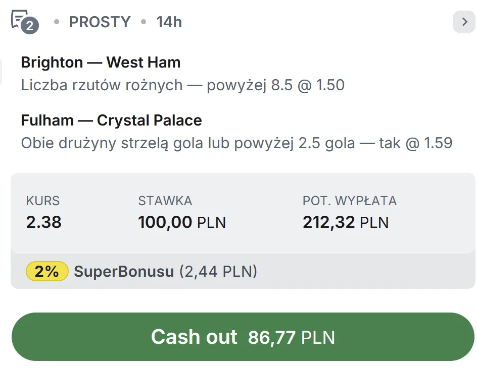Click the KURS column label

(x=42, y=201)
